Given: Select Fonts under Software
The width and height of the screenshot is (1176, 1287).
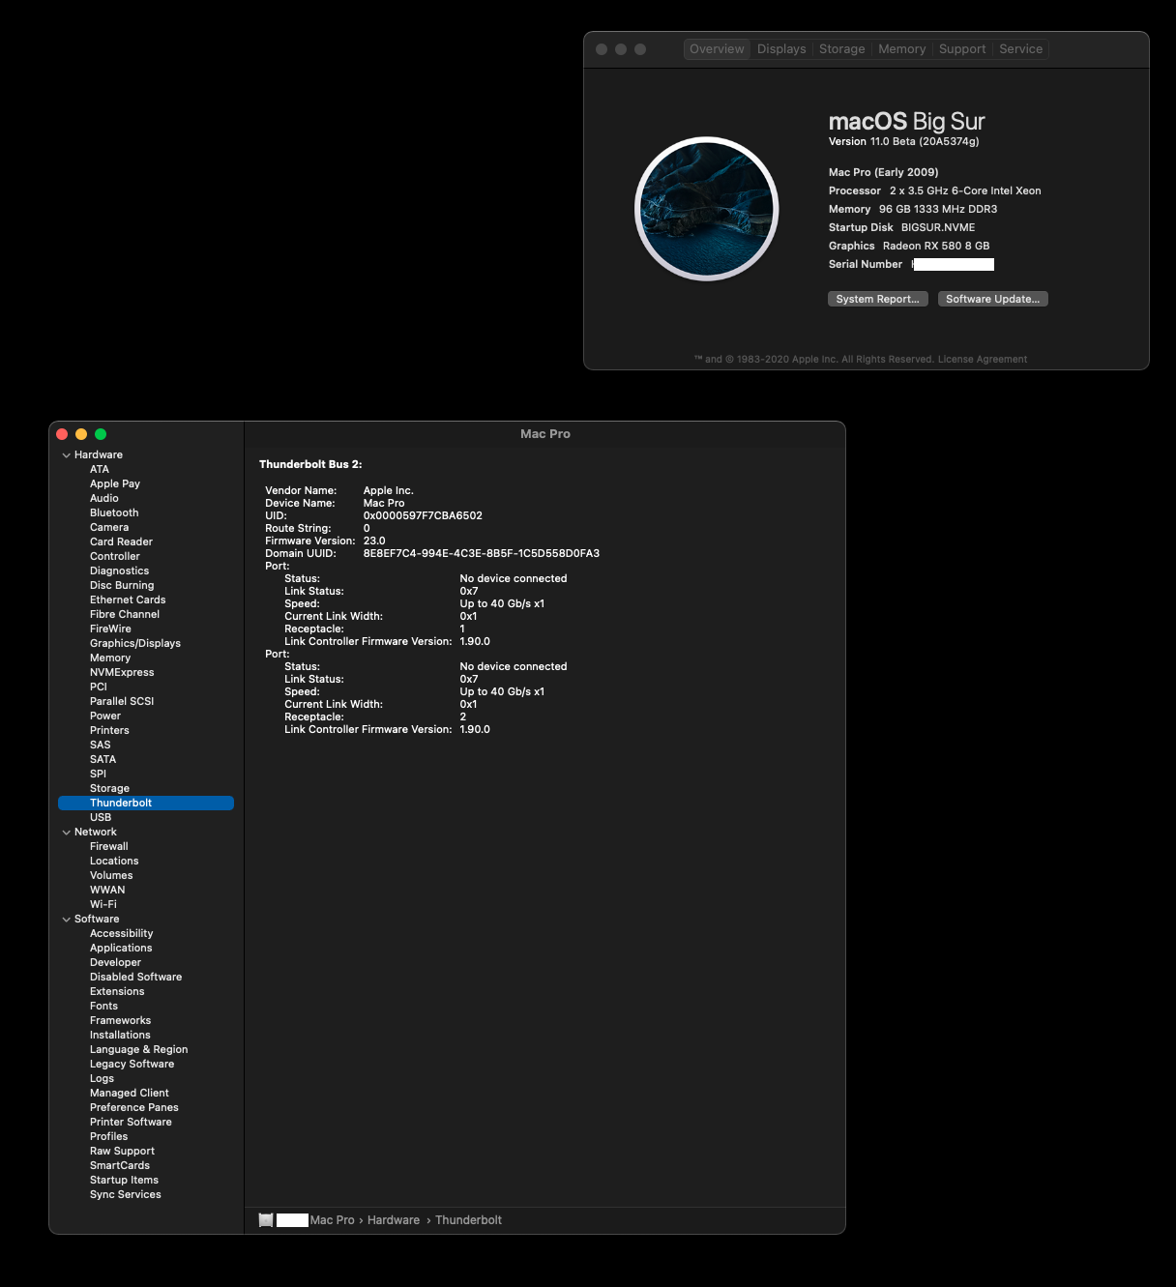Looking at the screenshot, I should pyautogui.click(x=103, y=1007).
